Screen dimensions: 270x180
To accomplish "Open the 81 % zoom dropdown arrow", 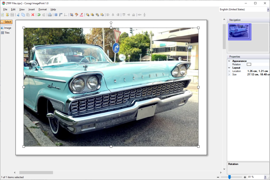I will 265,177.
